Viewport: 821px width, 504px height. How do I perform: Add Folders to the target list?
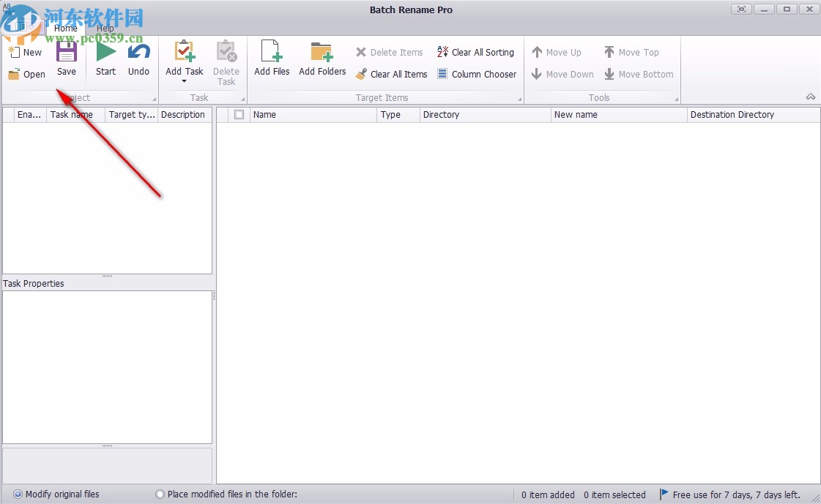click(322, 58)
